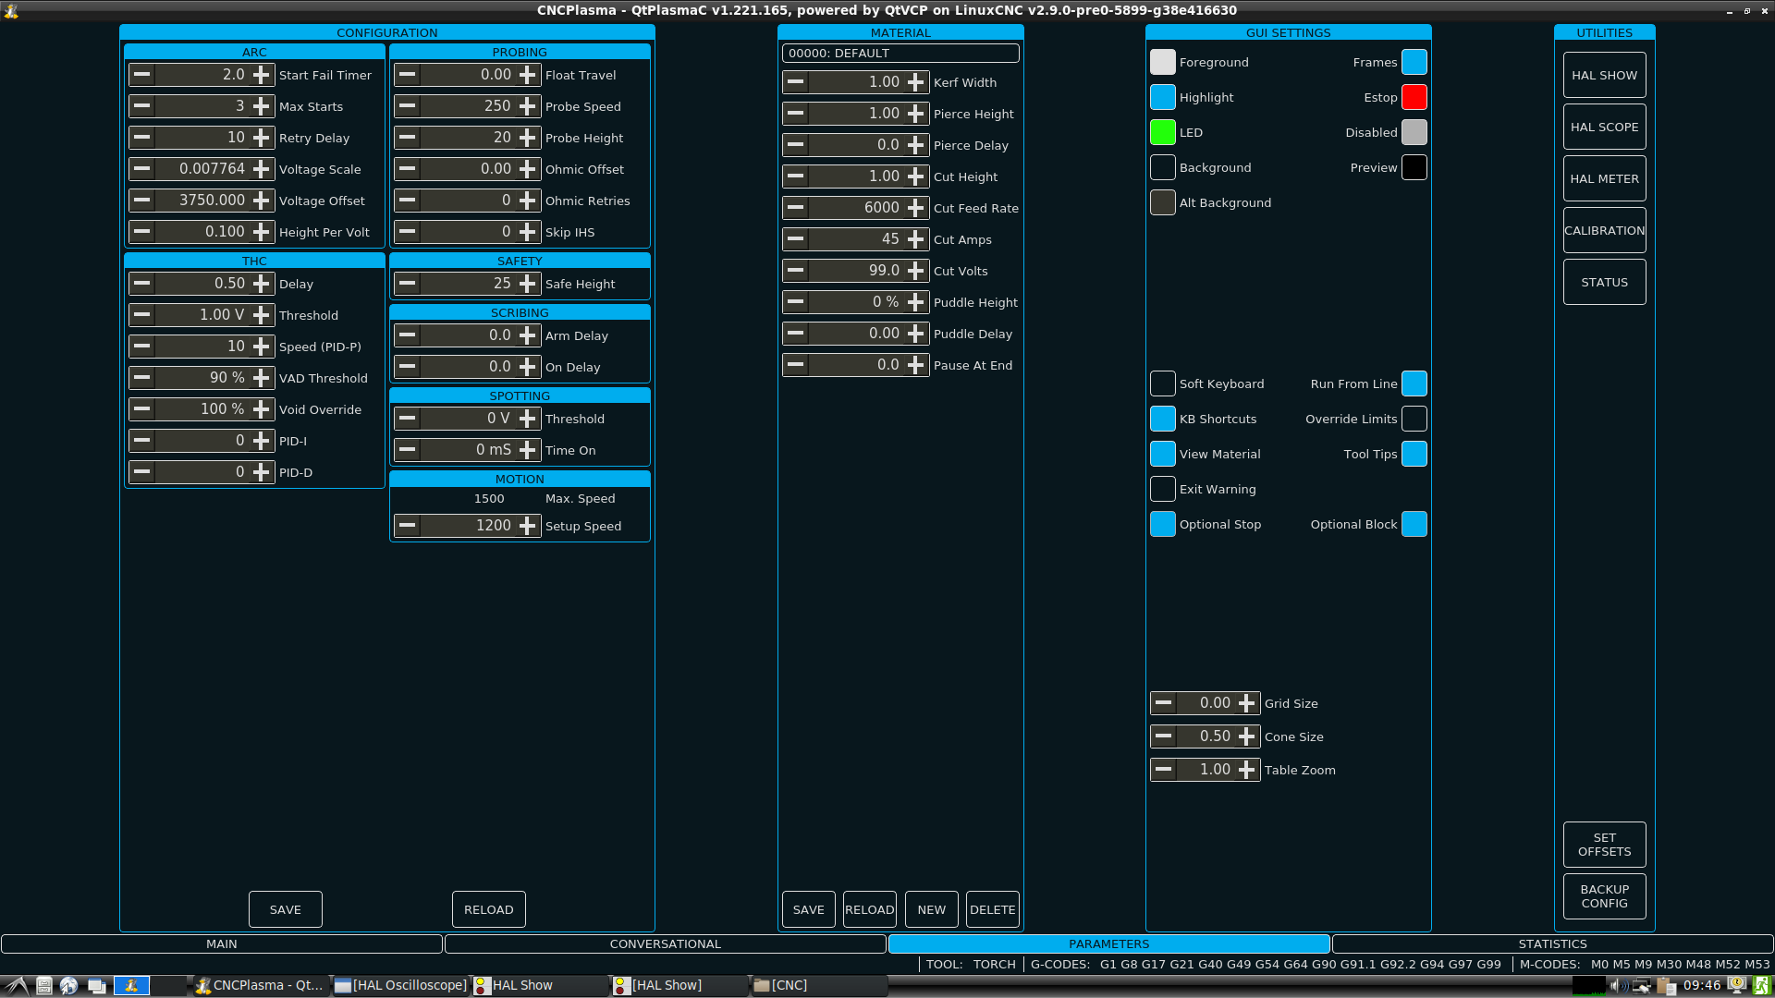Select the PARAMETERS tab
Viewport: 1775px width, 998px height.
tap(1109, 943)
